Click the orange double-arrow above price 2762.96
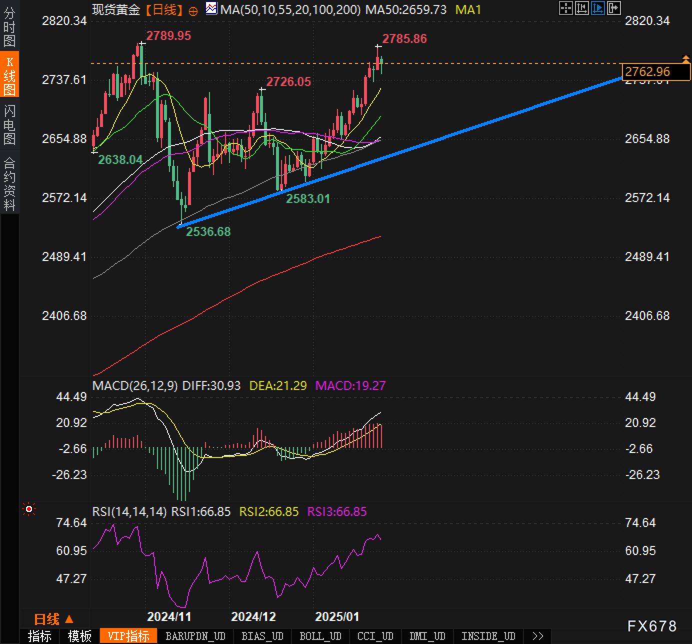The image size is (692, 644). (x=686, y=59)
